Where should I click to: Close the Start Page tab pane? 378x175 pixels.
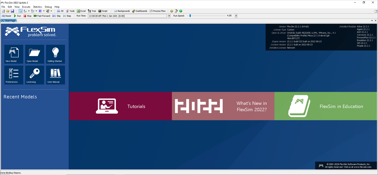click(376, 21)
